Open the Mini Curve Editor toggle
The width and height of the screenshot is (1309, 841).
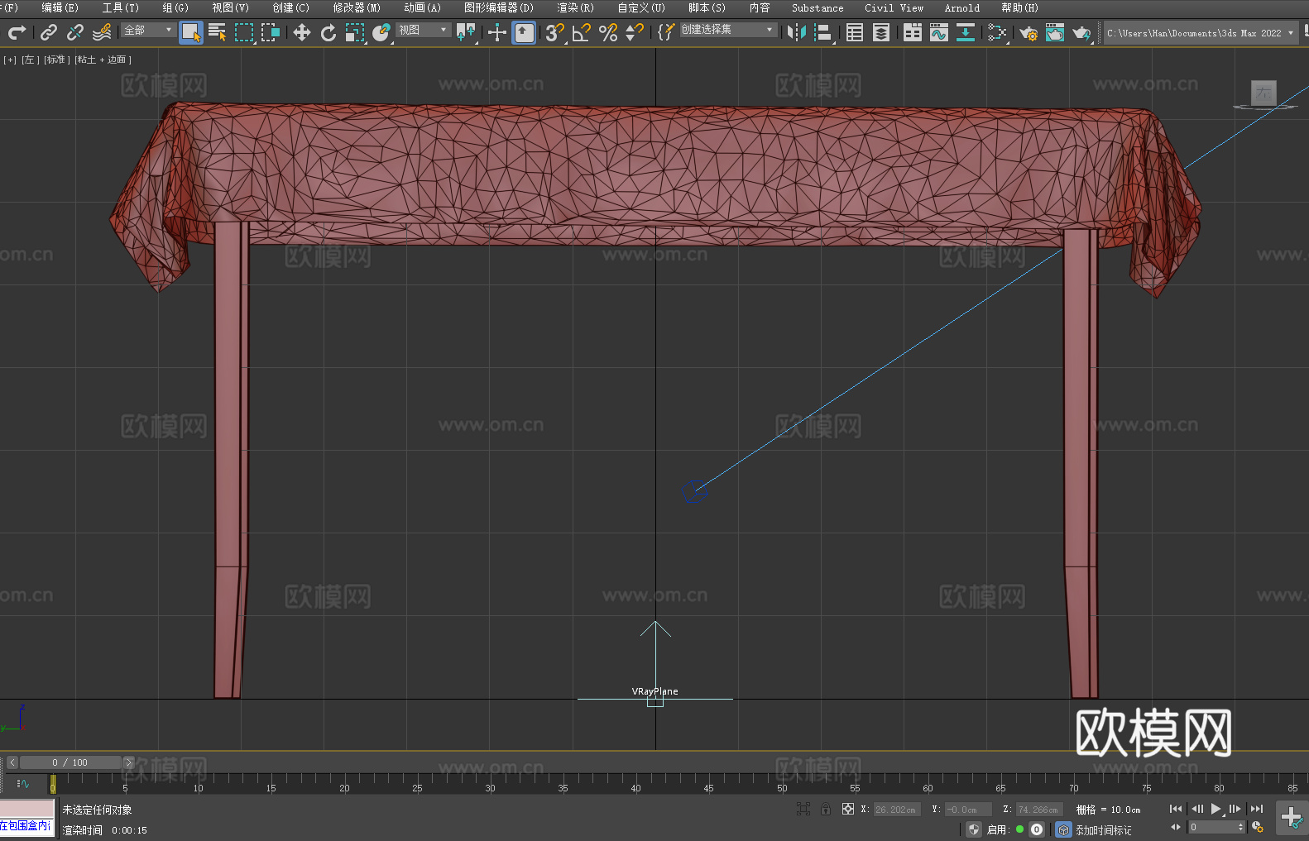(x=23, y=783)
